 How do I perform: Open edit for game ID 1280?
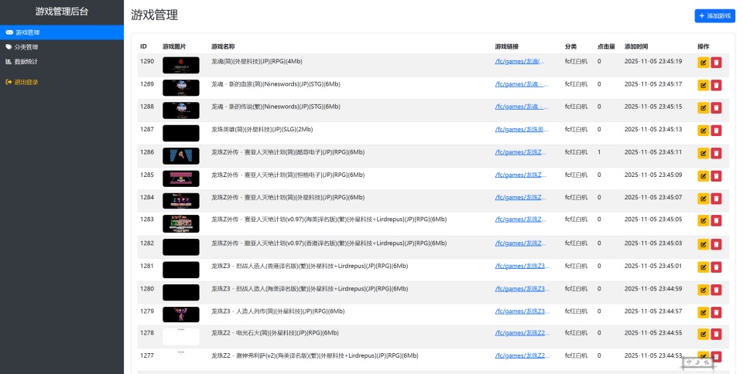click(703, 291)
